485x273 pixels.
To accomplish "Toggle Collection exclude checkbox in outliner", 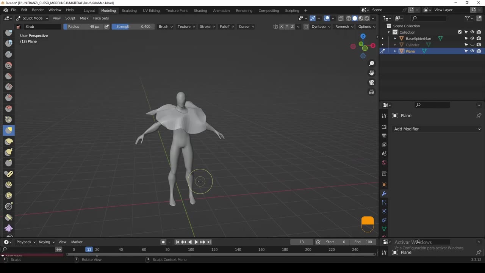I will [460, 32].
